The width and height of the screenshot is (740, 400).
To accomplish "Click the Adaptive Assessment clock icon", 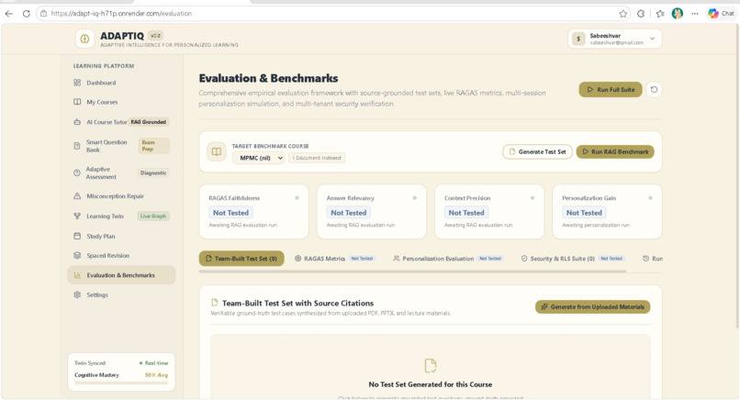I will click(77, 172).
